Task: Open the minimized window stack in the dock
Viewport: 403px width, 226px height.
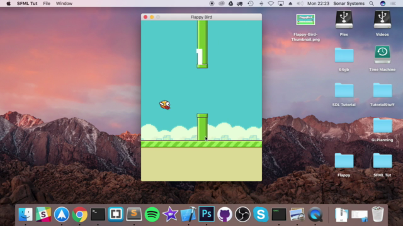Action: click(360, 216)
